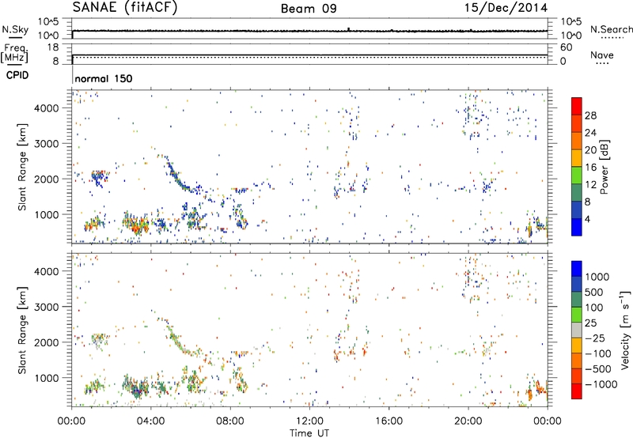
Task: Click the Velocity [m s-1] colorbar title
Action: point(625,330)
